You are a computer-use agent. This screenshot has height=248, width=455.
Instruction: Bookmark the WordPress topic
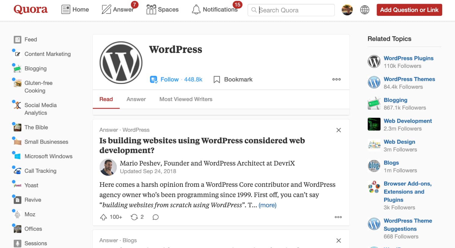(233, 79)
